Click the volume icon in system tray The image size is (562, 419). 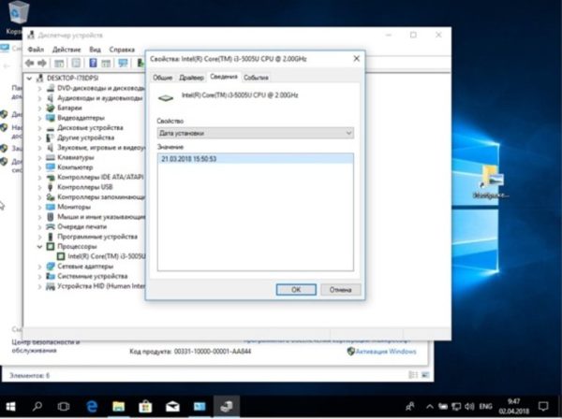[x=469, y=407]
